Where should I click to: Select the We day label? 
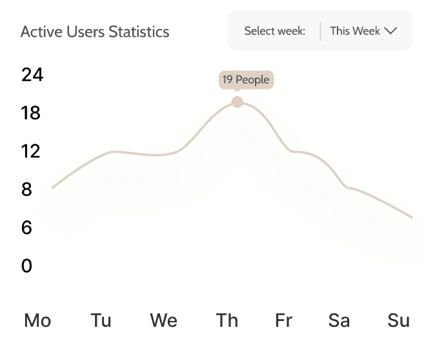[164, 320]
